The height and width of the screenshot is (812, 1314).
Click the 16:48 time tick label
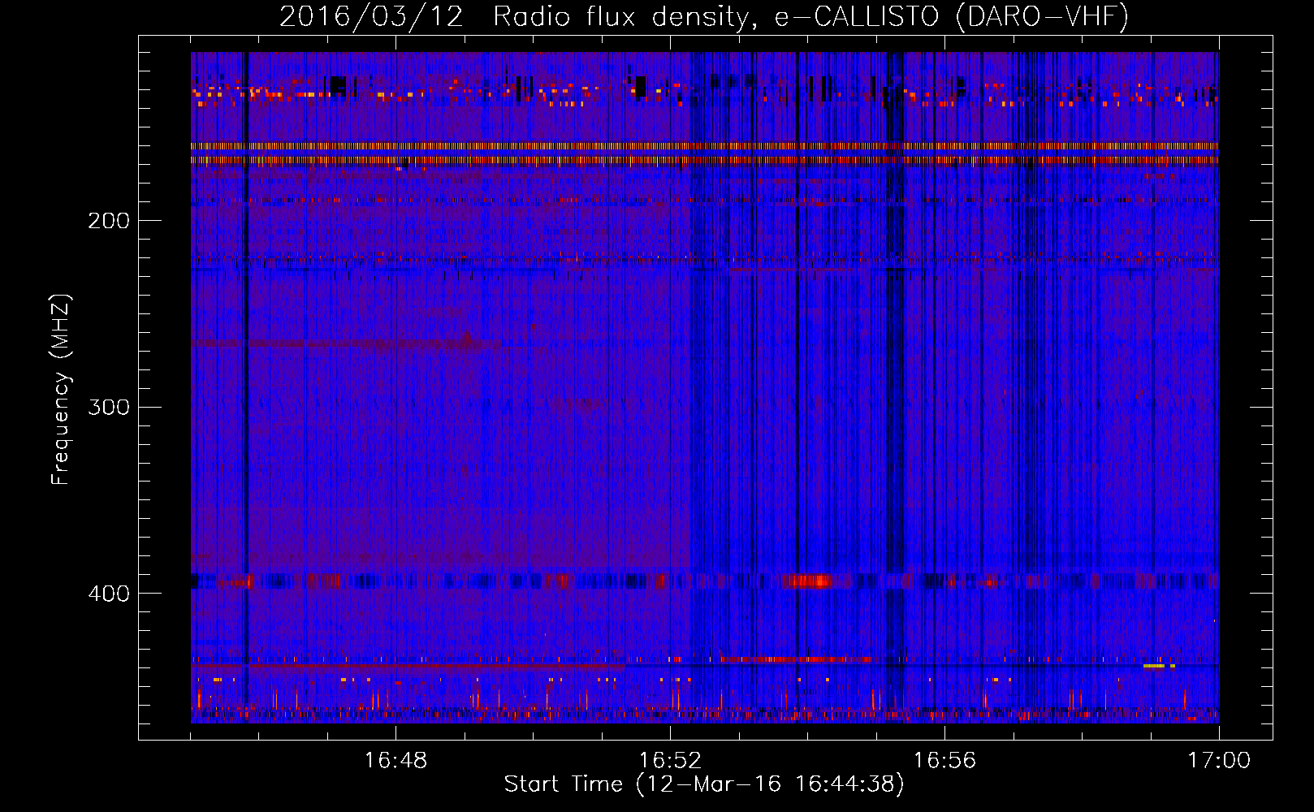395,761
